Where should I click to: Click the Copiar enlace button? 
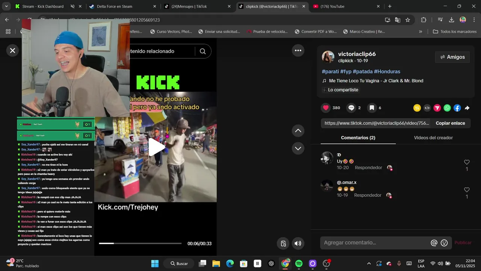tap(450, 123)
